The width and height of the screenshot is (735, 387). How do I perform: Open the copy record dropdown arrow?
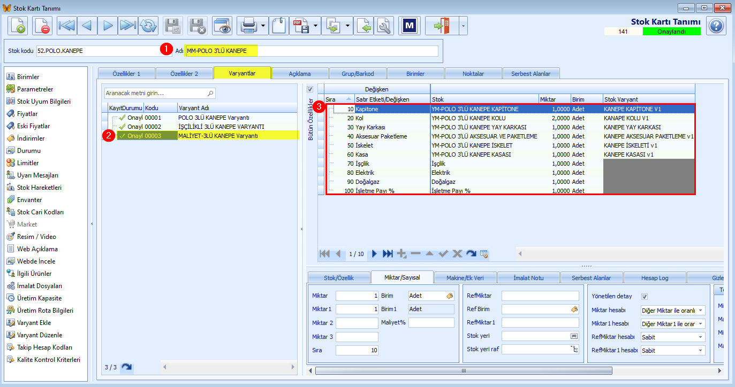[348, 25]
